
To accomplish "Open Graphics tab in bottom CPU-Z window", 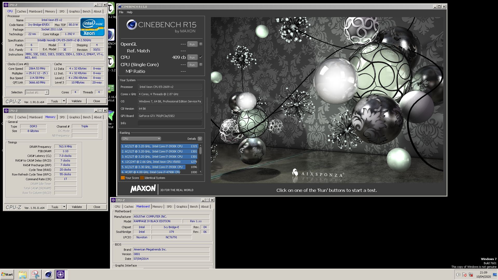I will [182, 207].
